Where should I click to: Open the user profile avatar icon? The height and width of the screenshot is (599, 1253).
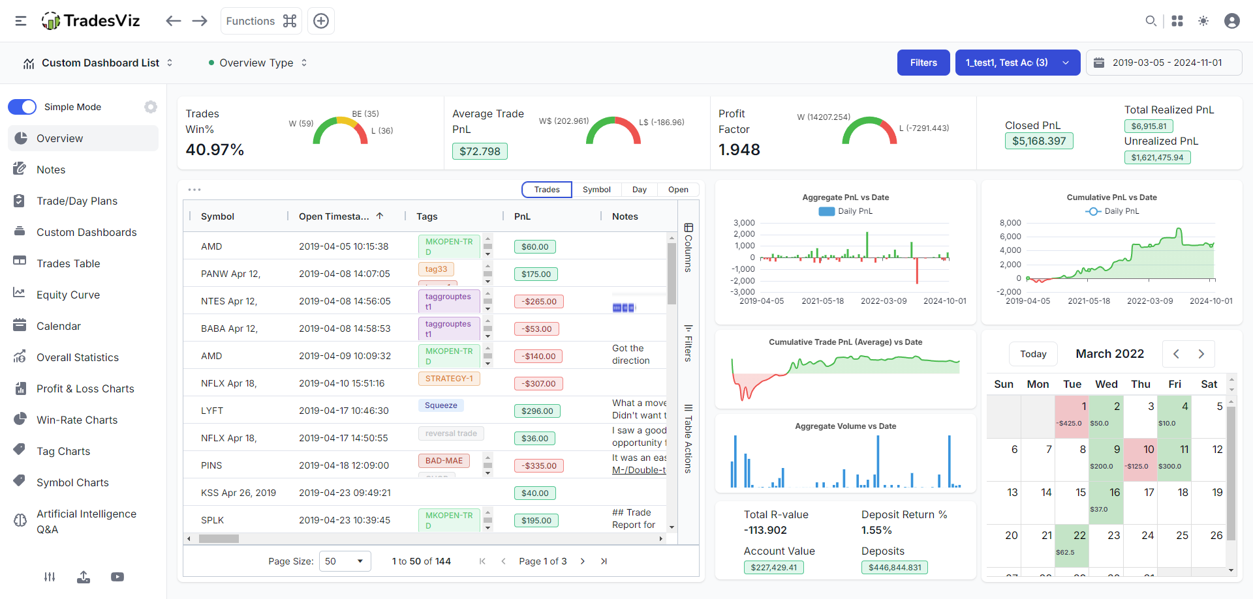[1231, 21]
